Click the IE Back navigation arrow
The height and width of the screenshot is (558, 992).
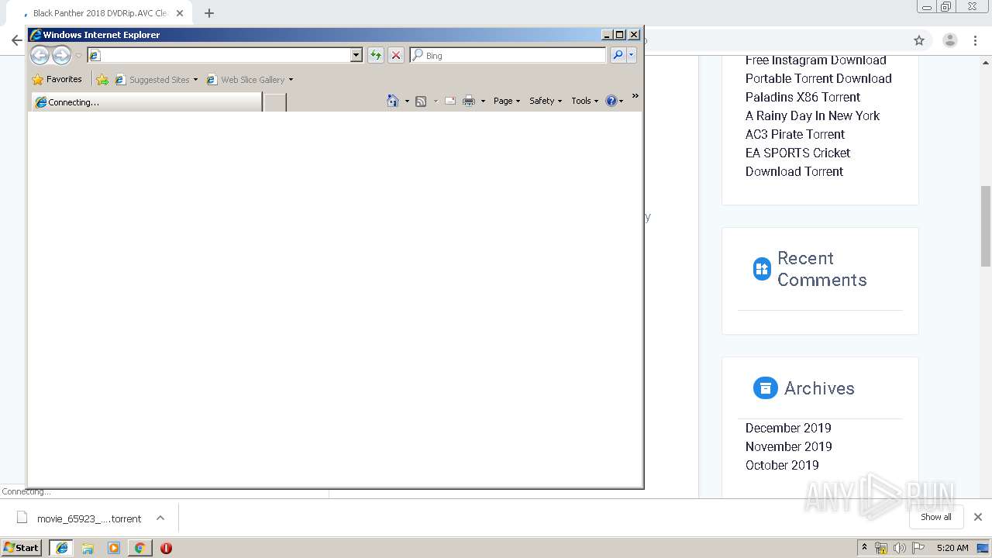[40, 55]
